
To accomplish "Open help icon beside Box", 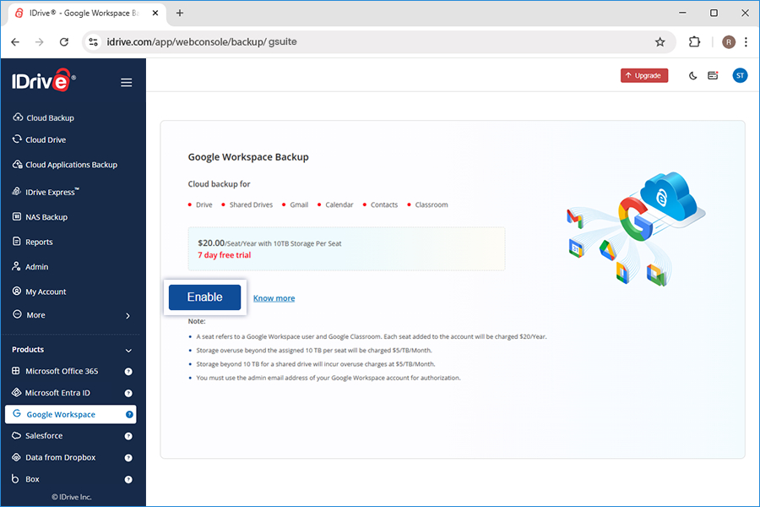I will [128, 479].
